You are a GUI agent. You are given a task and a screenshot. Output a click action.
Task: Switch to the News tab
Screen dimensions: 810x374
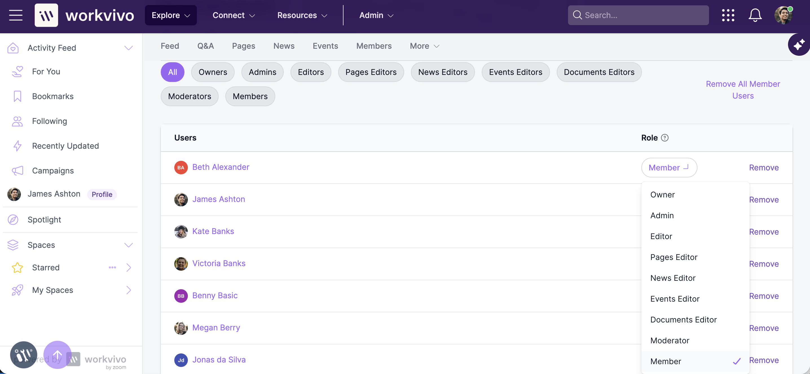(284, 46)
